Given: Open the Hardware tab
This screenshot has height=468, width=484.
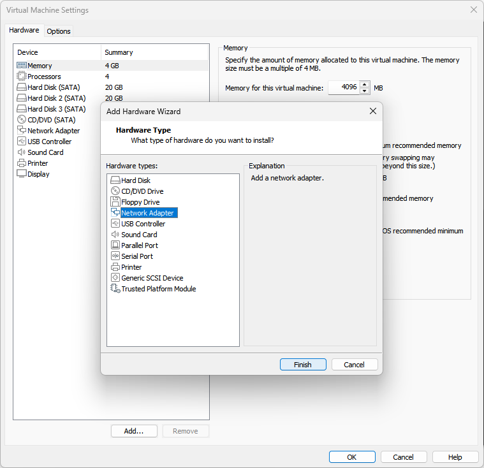Looking at the screenshot, I should pos(24,31).
